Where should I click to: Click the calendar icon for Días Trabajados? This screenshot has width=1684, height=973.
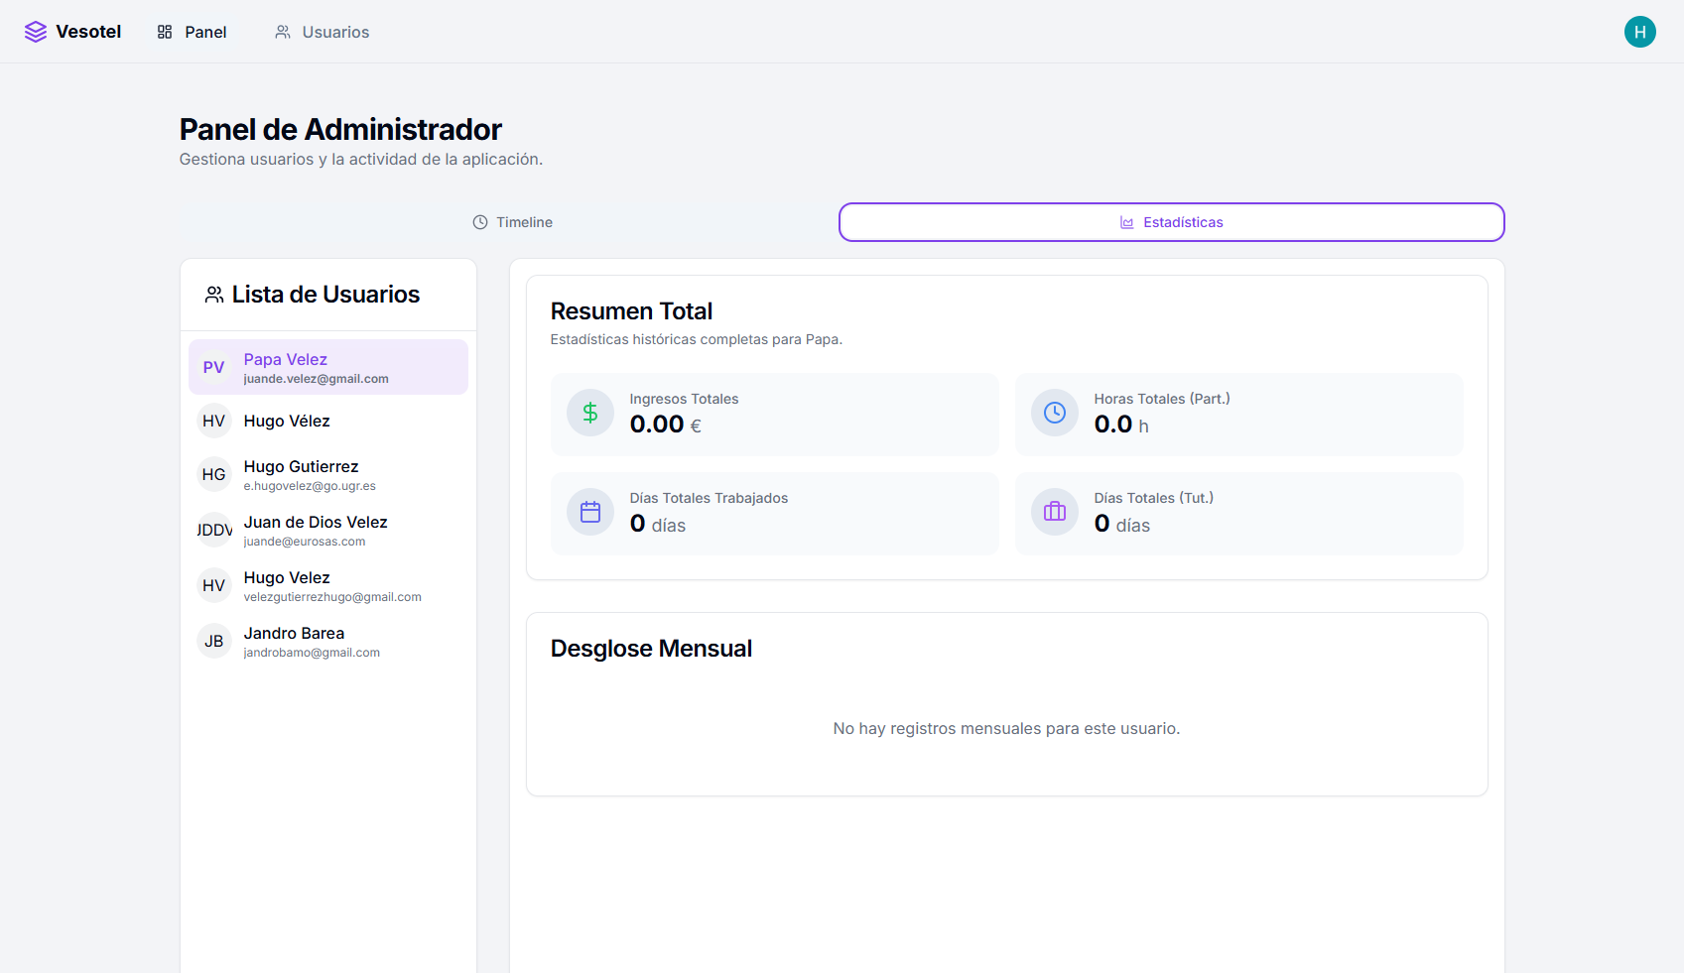pyautogui.click(x=590, y=512)
